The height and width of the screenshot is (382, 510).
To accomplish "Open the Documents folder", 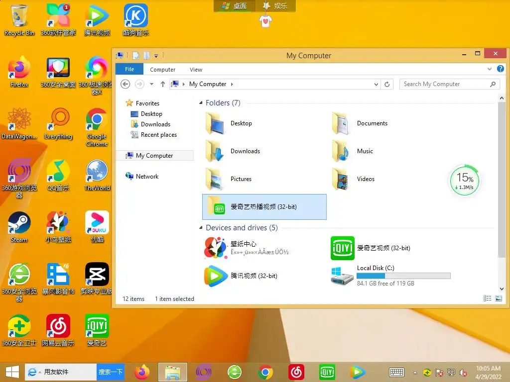I will pos(360,123).
